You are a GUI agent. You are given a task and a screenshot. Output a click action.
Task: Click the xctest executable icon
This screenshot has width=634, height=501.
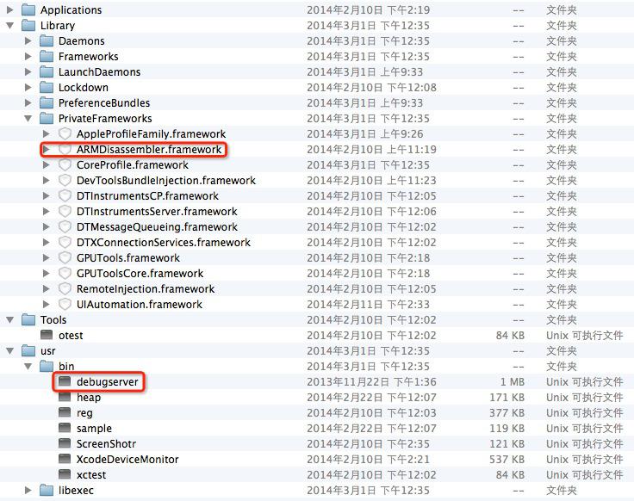[x=65, y=474]
